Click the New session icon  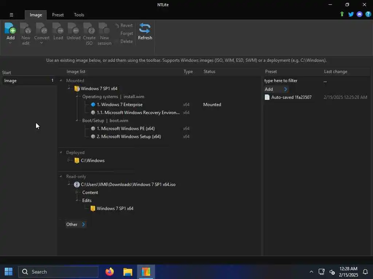coord(104,28)
